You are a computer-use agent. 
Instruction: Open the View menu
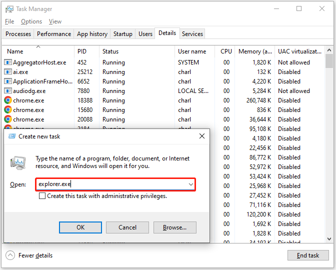click(55, 21)
